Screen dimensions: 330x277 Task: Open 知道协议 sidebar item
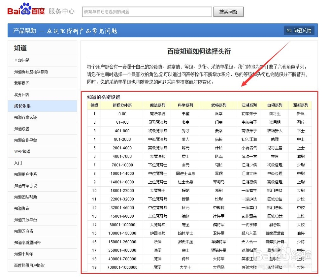tap(43, 208)
